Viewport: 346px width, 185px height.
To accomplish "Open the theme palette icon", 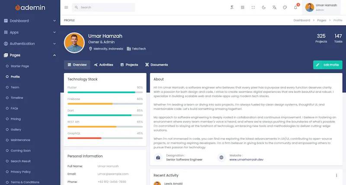I will 285,7.
